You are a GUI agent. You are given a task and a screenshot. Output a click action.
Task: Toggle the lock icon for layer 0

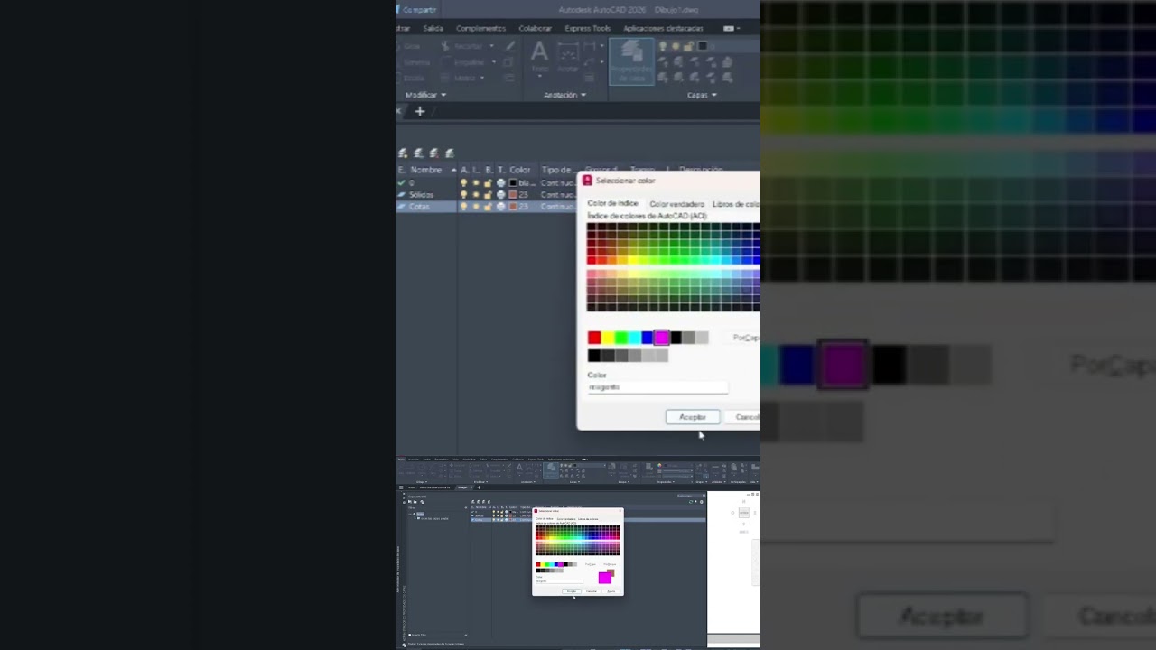488,182
